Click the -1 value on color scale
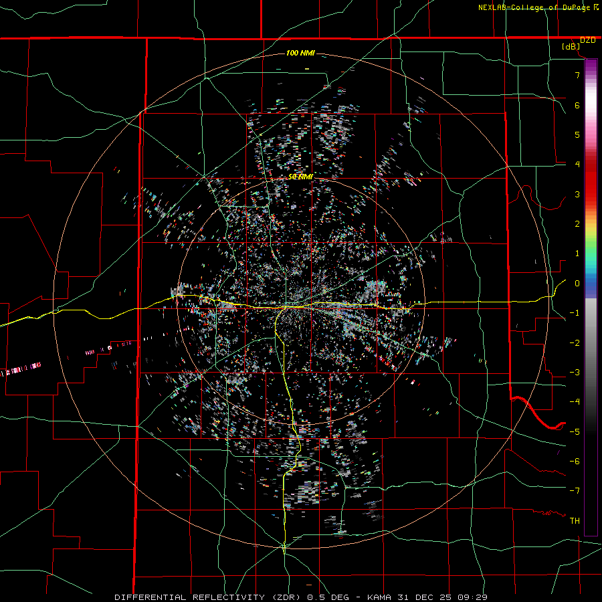 click(575, 313)
